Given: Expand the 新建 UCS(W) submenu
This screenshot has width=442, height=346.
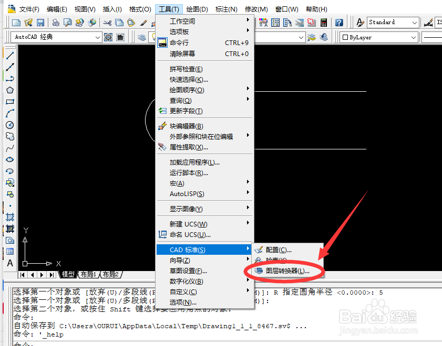Looking at the screenshot, I should tap(205, 224).
